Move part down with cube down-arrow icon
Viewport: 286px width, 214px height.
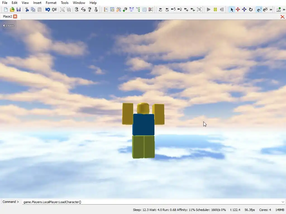click(96, 10)
